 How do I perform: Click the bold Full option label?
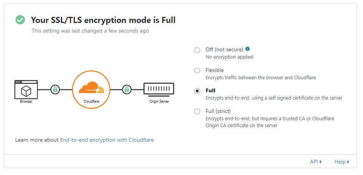(x=210, y=90)
